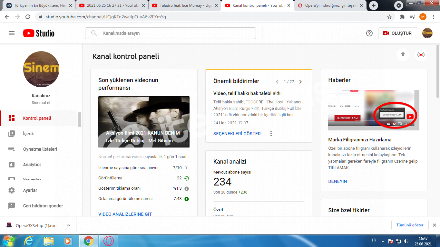
Task: Click the green check next to Görüntüleme
Action: coord(187,178)
